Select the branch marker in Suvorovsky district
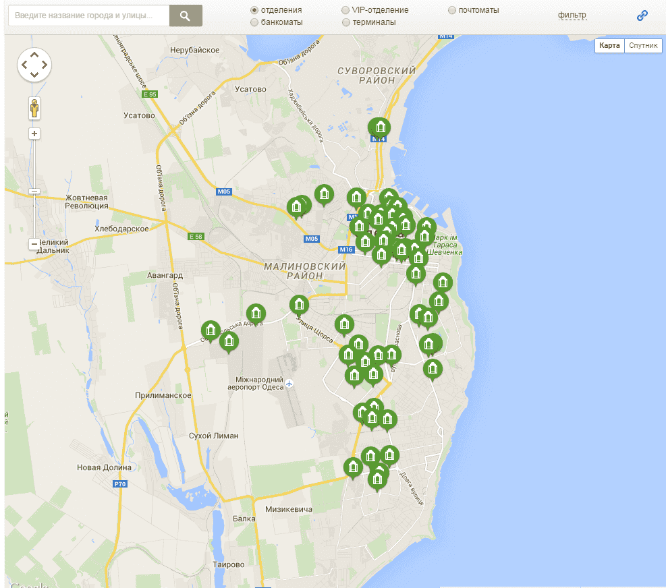 pyautogui.click(x=381, y=127)
